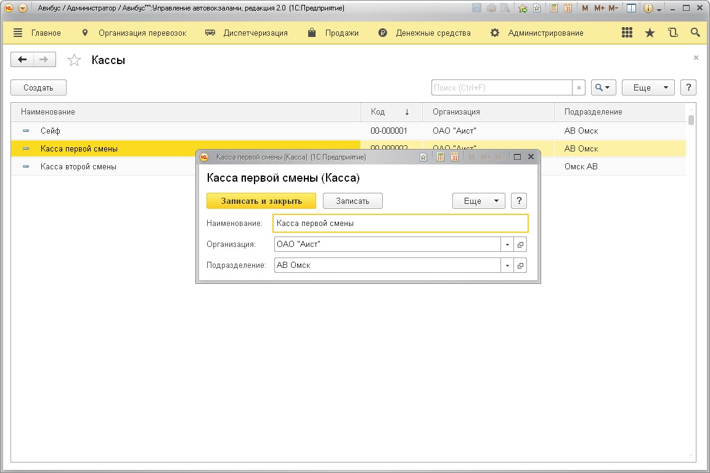Click into the Наименование text field
Screen dimensions: 710x473
click(x=400, y=224)
